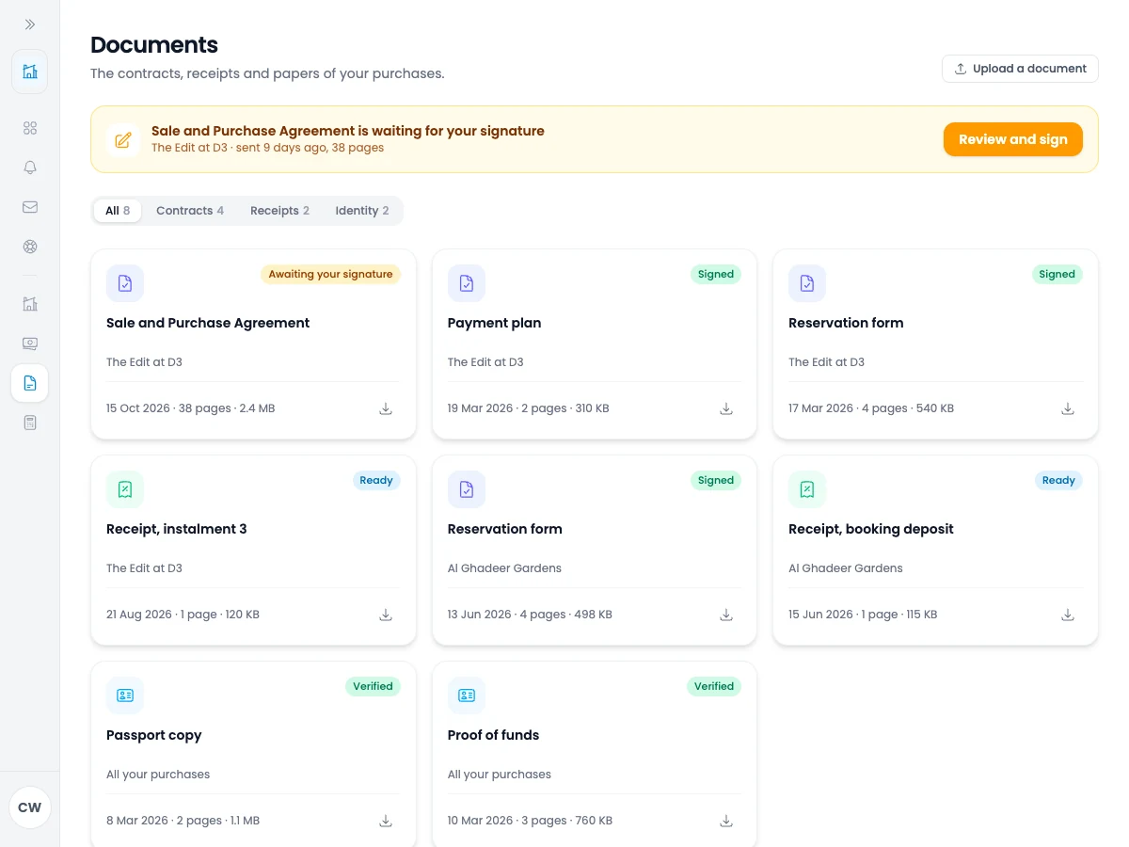Screen dimensions: 1129x847
Task: Open the Receipt, booking deposit card
Action: coord(935,551)
